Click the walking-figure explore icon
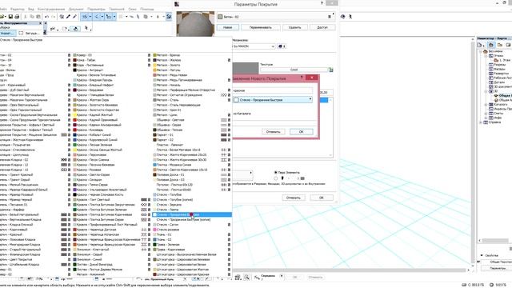Image resolution: width=512 pixels, height=288 pixels. [350, 17]
